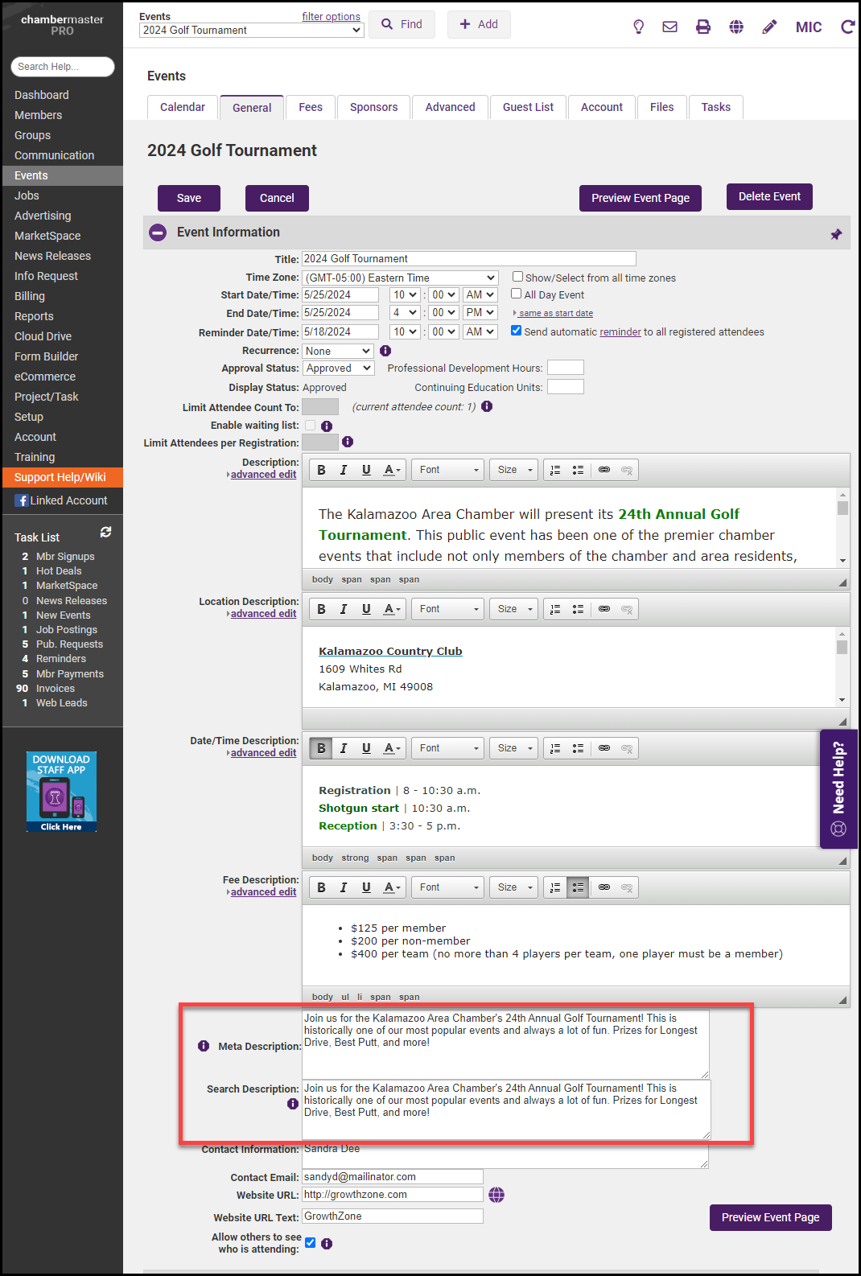Click the Find button in top bar
The width and height of the screenshot is (861, 1276).
click(402, 25)
